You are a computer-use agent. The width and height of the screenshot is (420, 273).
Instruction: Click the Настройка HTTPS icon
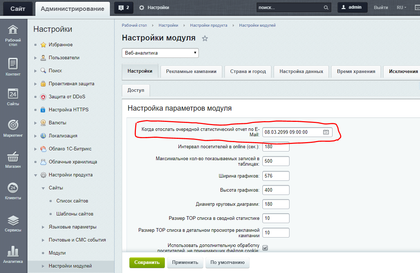(43, 110)
